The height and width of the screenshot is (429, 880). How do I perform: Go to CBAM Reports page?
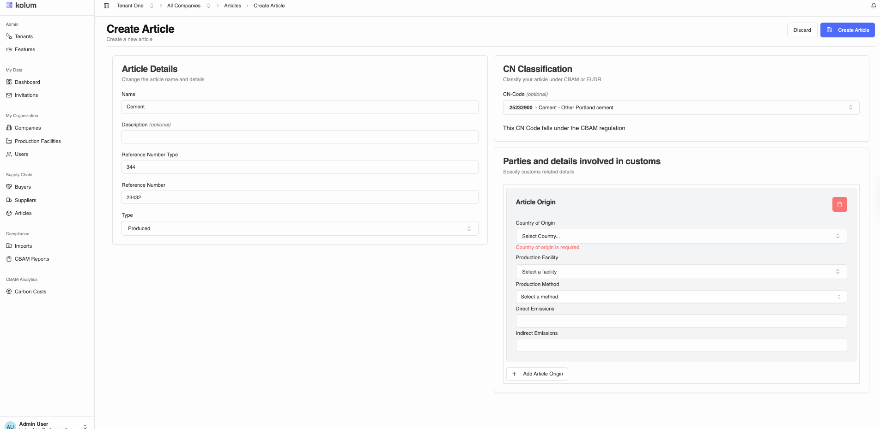(31, 259)
